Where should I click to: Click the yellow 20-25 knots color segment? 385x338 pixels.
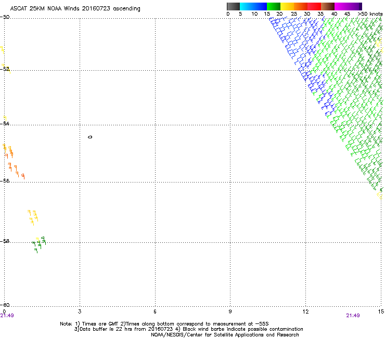coord(287,6)
